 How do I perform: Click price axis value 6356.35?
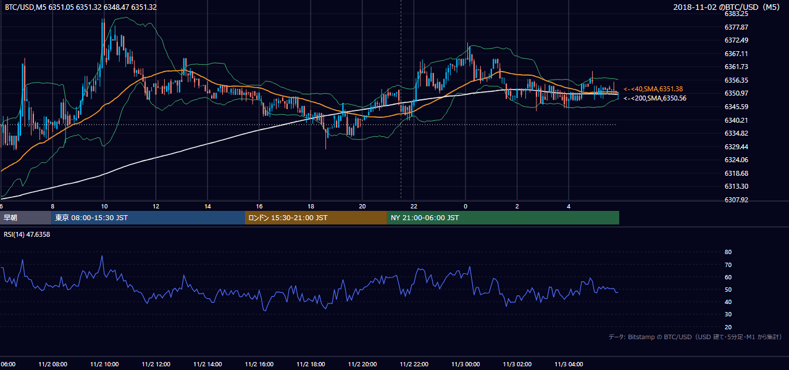737,80
